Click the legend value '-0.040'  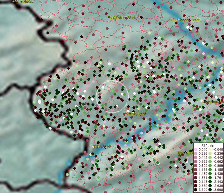[218, 150]
